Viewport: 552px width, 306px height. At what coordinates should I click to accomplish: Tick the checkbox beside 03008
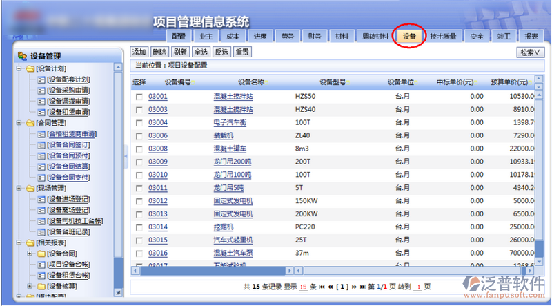[139, 149]
